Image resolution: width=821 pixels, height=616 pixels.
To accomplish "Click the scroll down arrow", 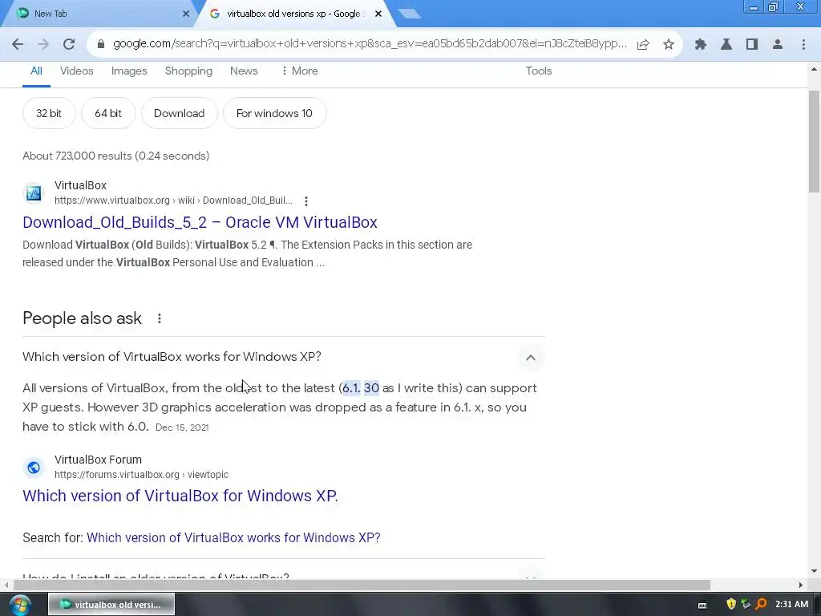I will pos(814,571).
